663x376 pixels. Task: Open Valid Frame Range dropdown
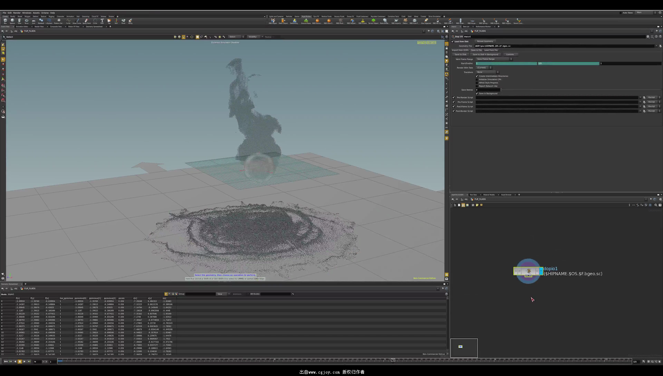494,59
